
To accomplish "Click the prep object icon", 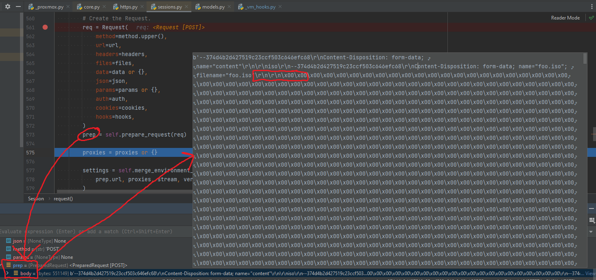I will [x=9, y=265].
